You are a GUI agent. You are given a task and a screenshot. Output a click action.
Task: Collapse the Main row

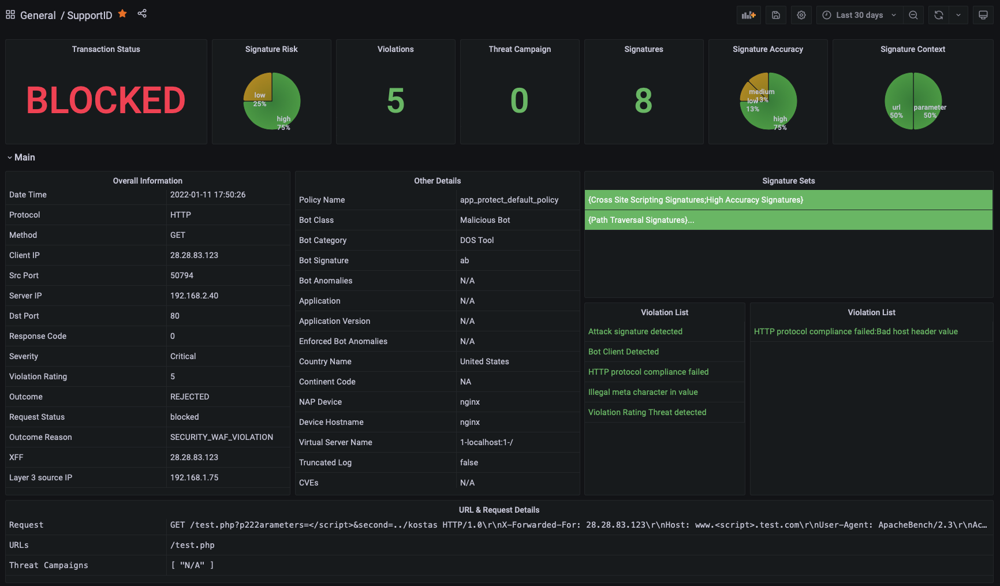[21, 157]
